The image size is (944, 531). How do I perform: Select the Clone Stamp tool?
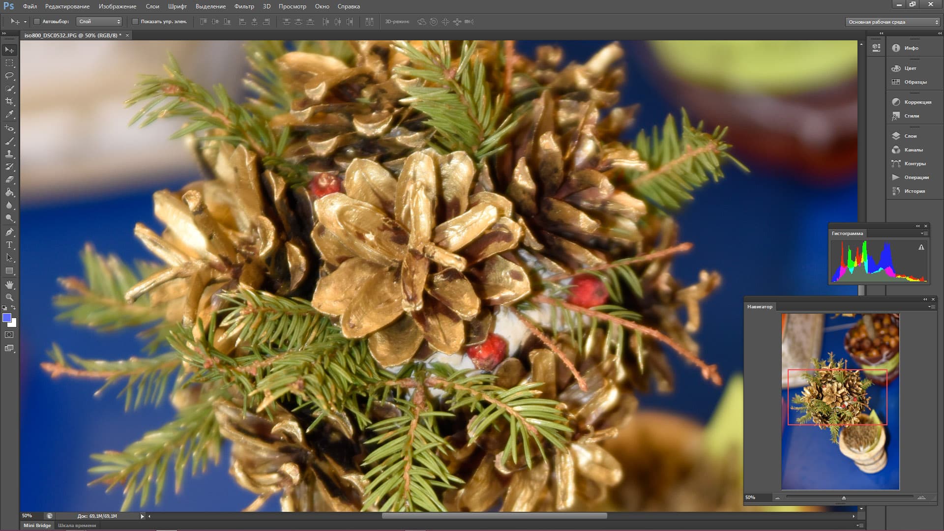coord(9,154)
